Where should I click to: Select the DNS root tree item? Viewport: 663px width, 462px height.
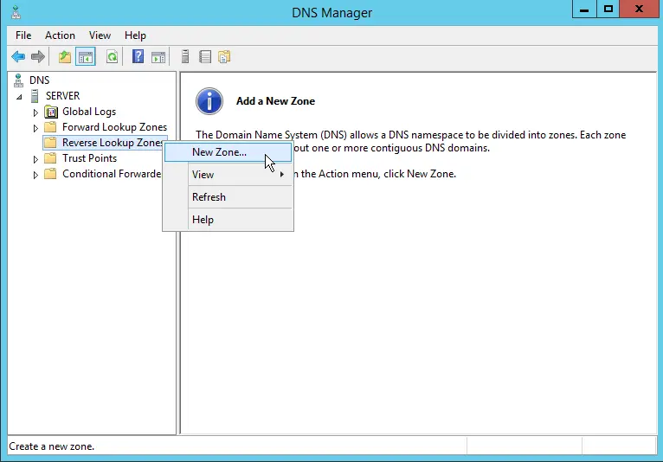pos(39,80)
